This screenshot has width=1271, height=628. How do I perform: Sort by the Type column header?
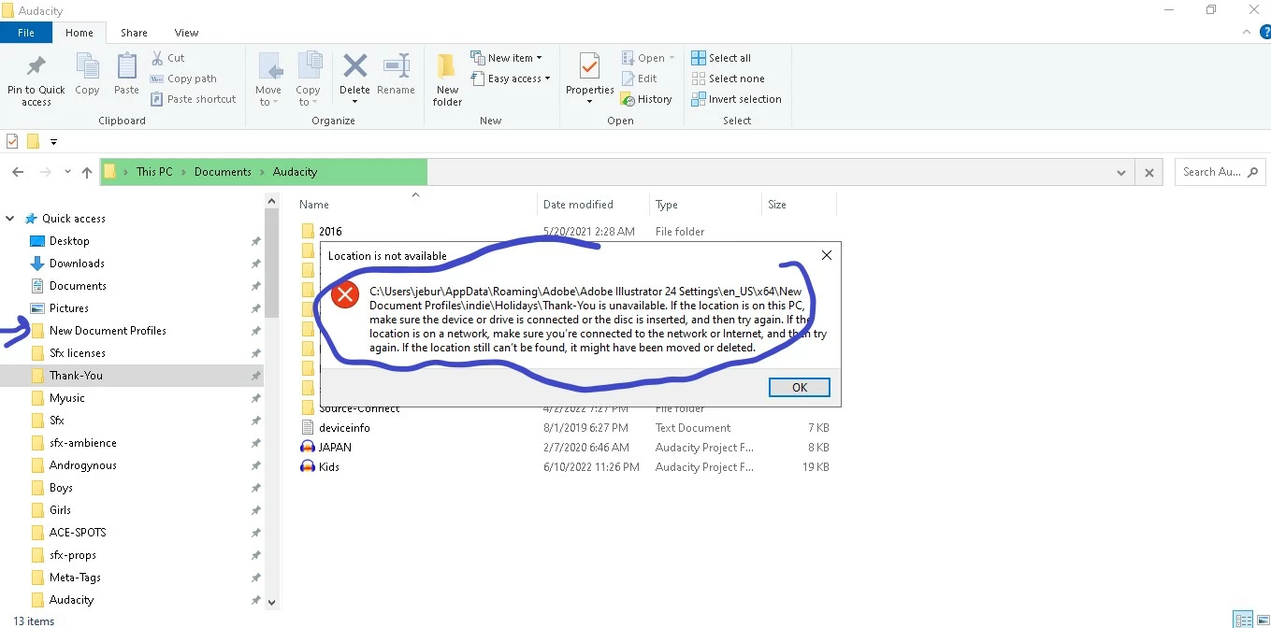667,205
